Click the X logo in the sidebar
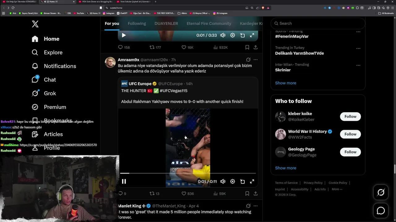The width and height of the screenshot is (396, 222). point(35,24)
